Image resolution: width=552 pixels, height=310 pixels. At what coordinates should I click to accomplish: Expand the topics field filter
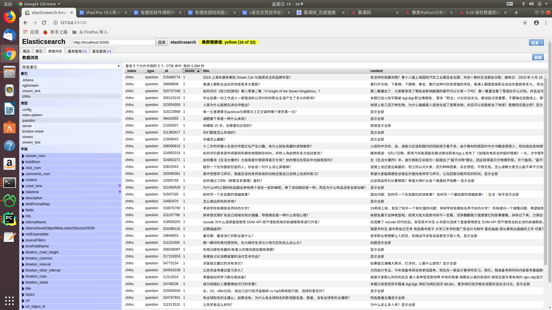pyautogui.click(x=23, y=294)
